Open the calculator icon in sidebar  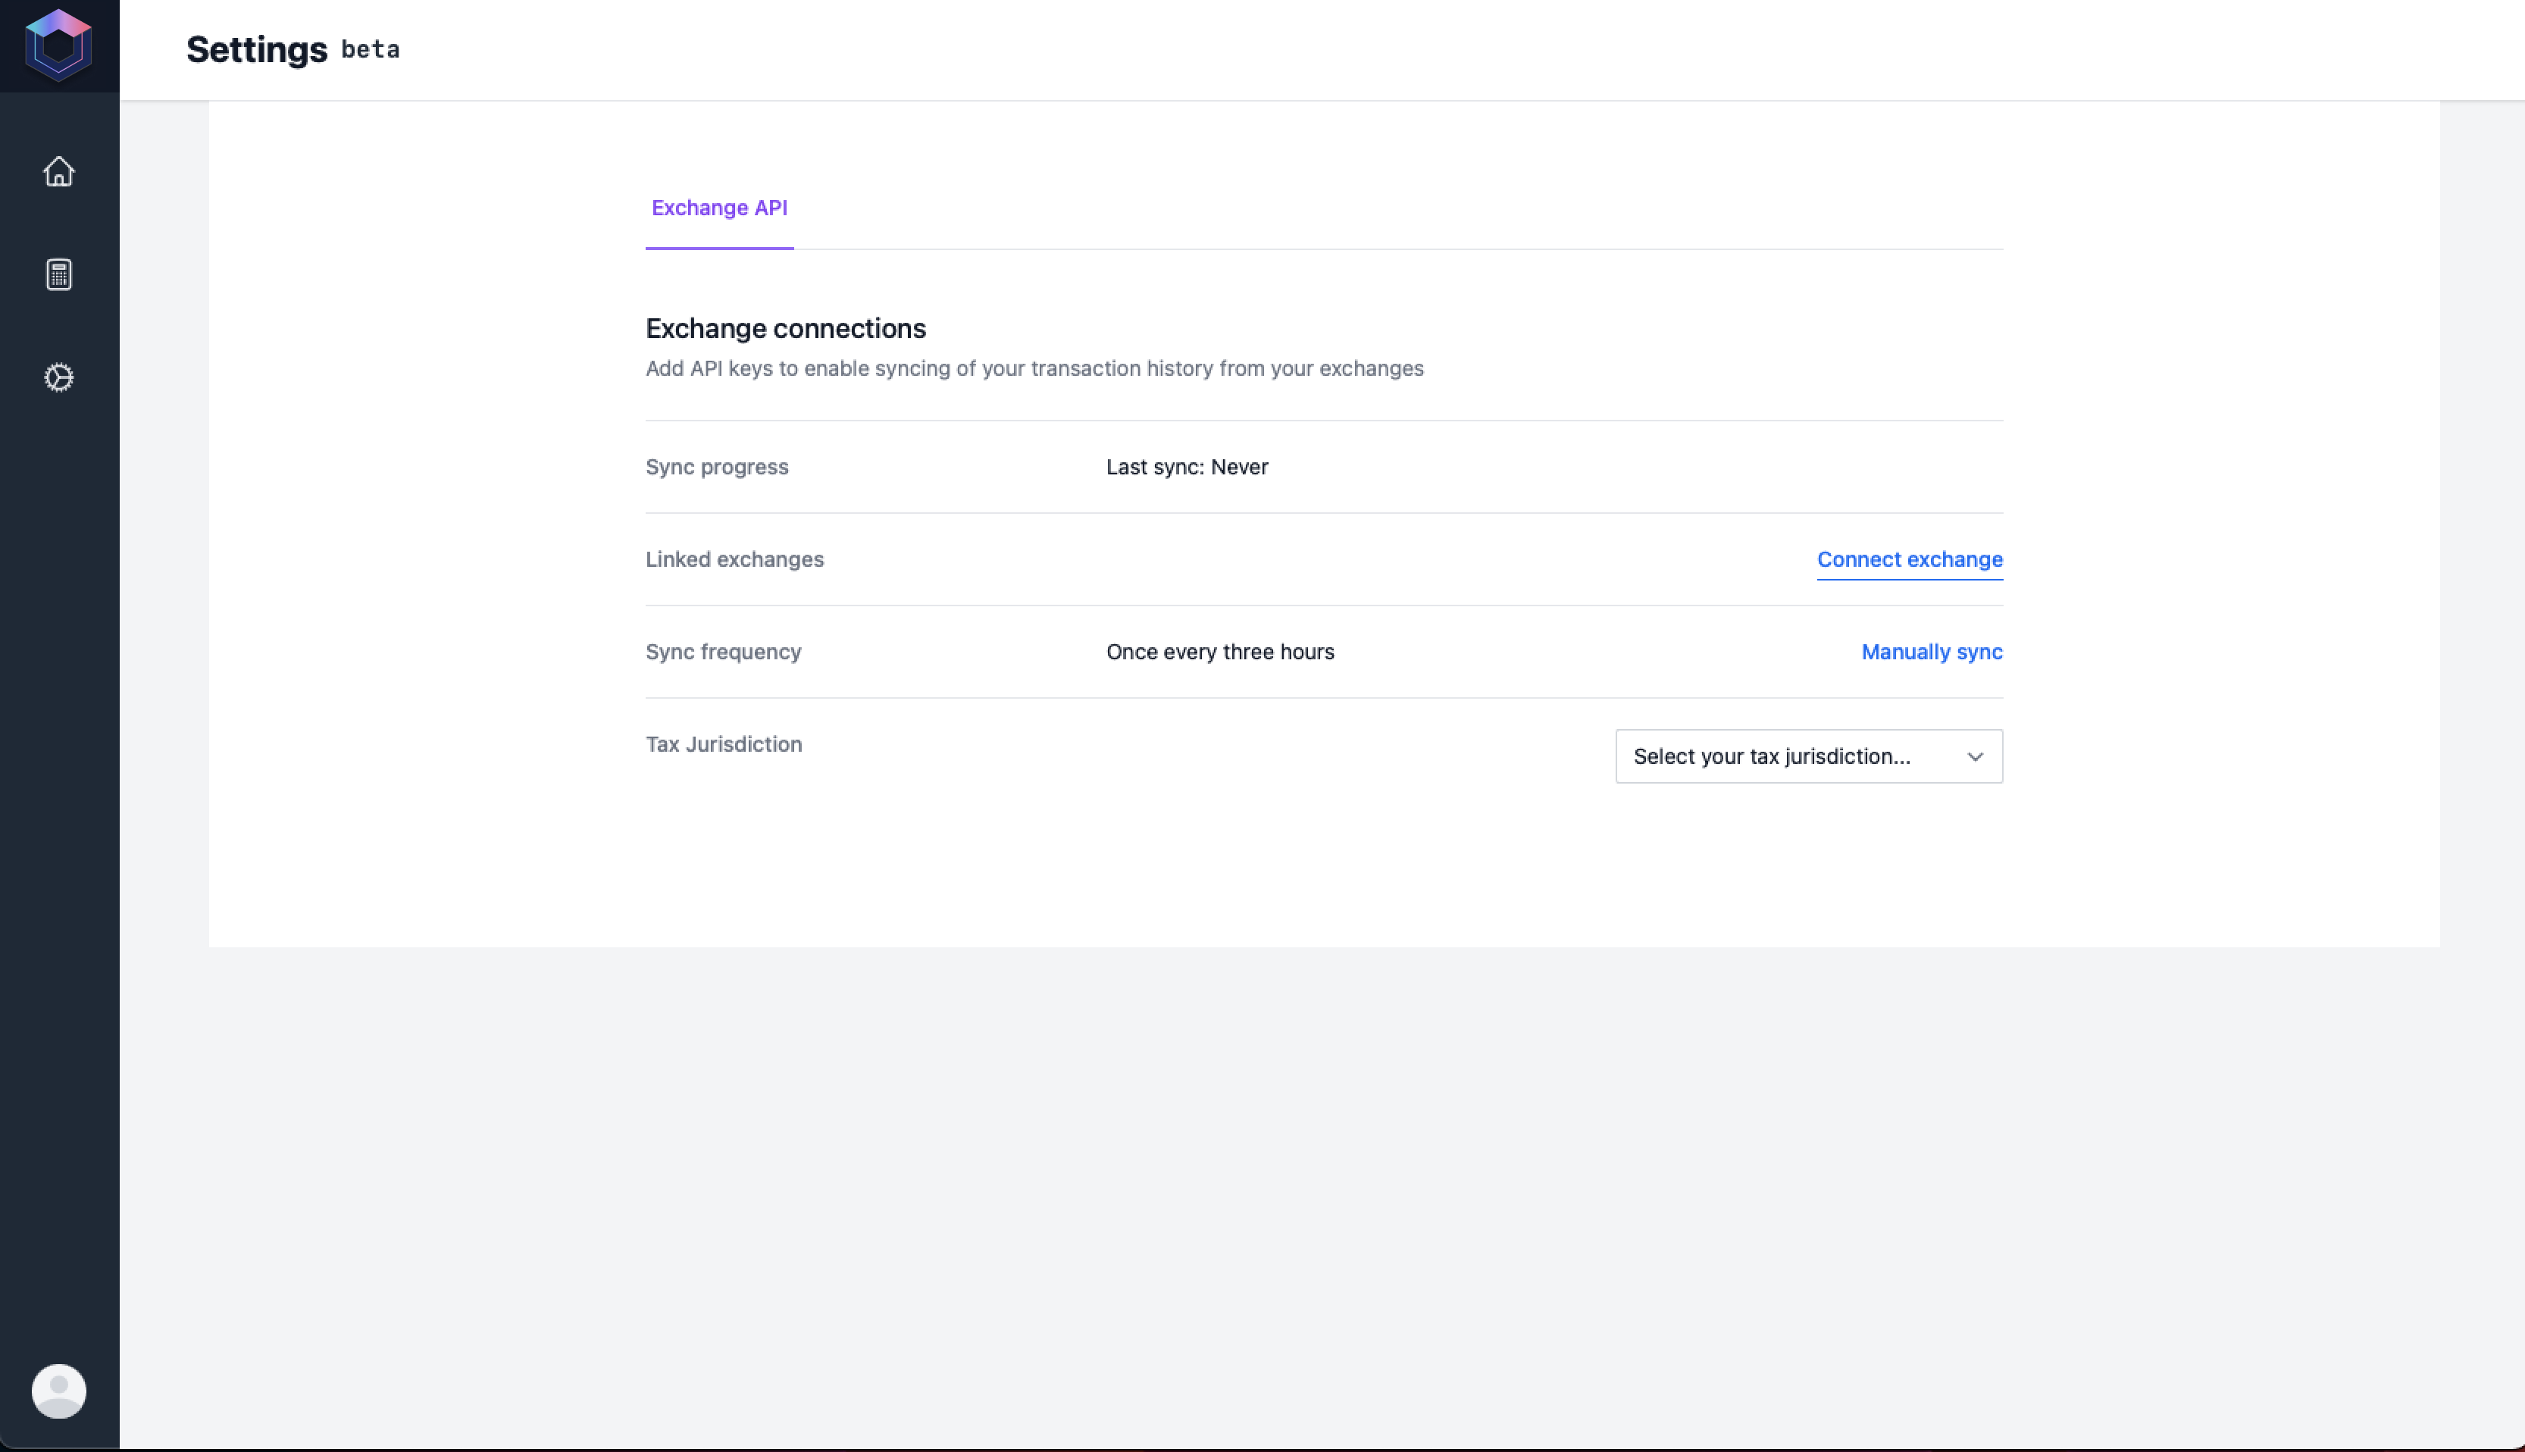tap(59, 274)
